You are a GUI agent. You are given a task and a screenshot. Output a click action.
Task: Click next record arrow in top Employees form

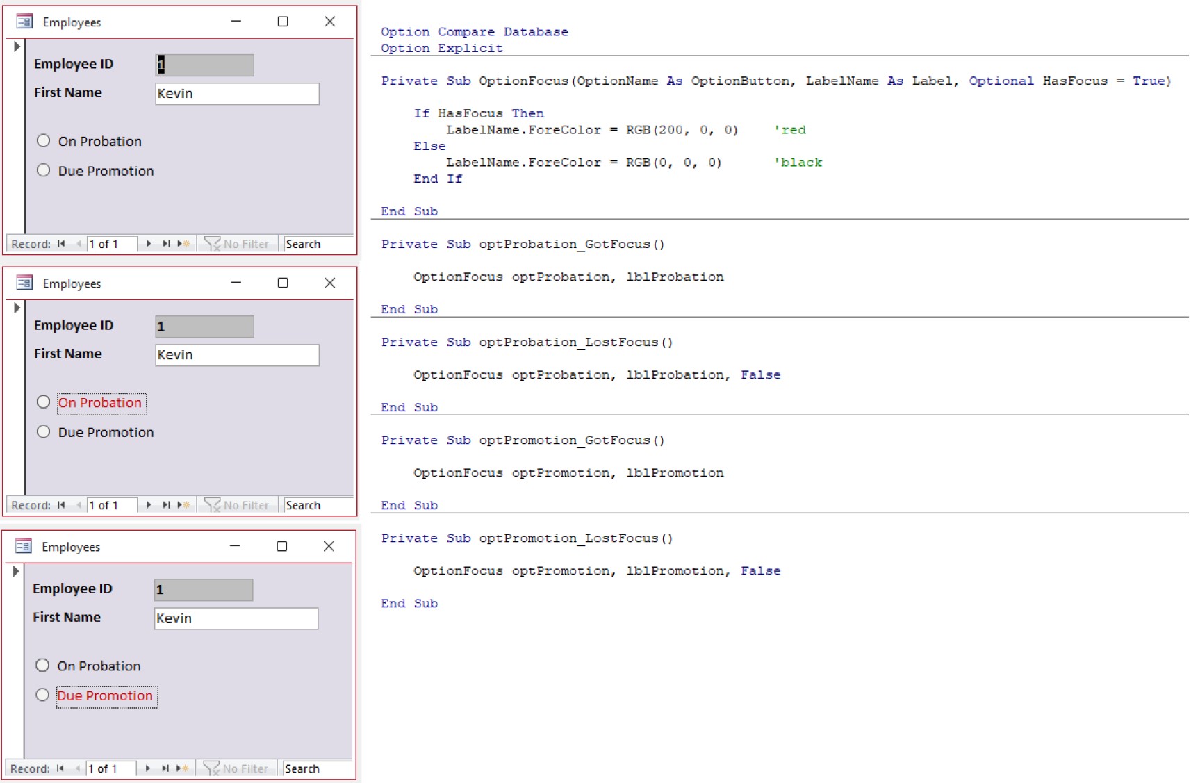pyautogui.click(x=149, y=244)
